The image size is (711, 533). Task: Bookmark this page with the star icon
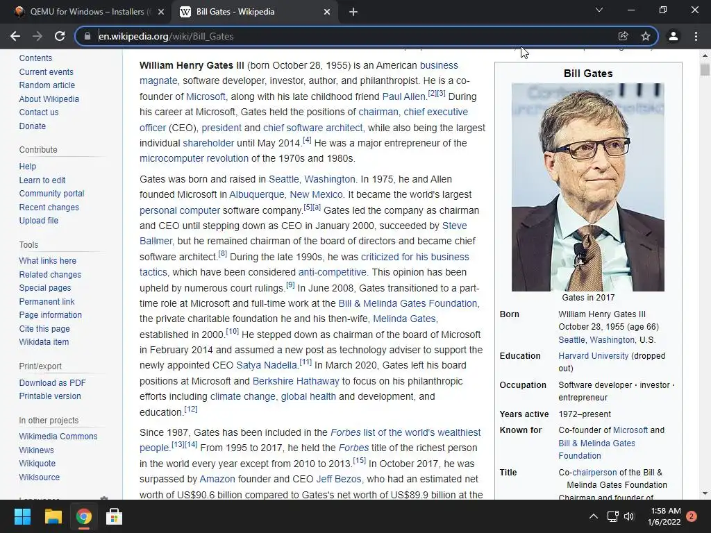[x=646, y=36]
